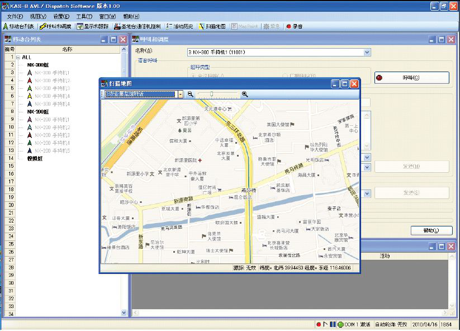Image resolution: width=460 pixels, height=331 pixels.
Task: Click the 帮助 button in dispatch panel
Action: (x=431, y=230)
